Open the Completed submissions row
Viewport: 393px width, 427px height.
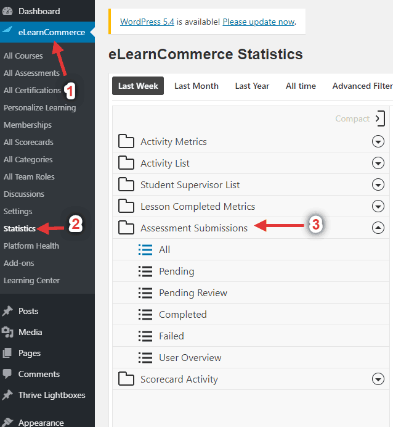click(251, 314)
